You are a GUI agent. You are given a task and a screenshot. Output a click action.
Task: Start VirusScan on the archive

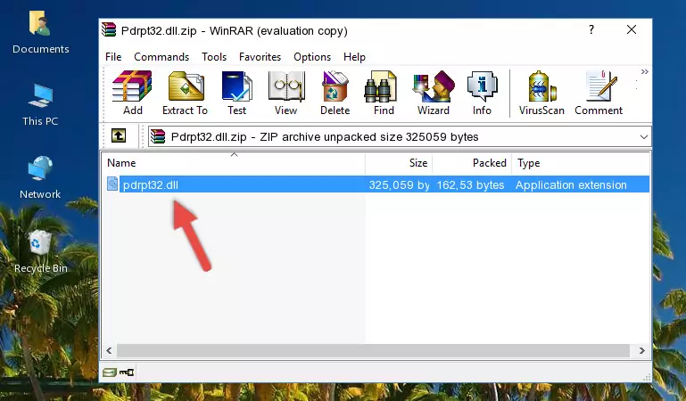tap(541, 93)
